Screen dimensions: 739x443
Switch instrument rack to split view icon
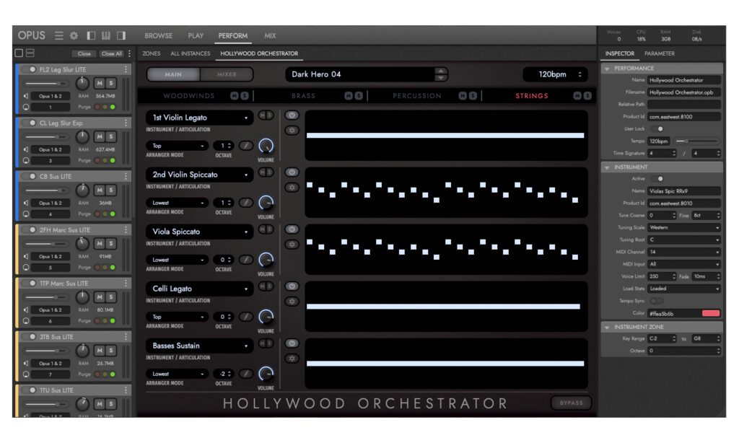(30, 53)
